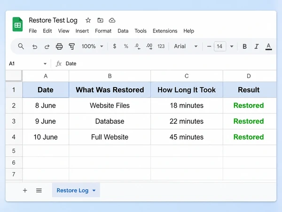Undo the last action
The image size is (282, 212).
click(34, 47)
